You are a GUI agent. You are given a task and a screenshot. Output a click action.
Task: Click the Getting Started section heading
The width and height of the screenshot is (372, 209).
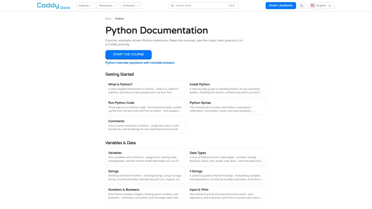119,74
